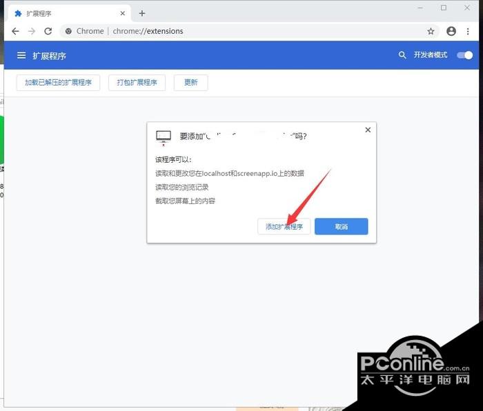483x411 pixels.
Task: Toggle the 开发者模式 switch
Action: point(465,55)
